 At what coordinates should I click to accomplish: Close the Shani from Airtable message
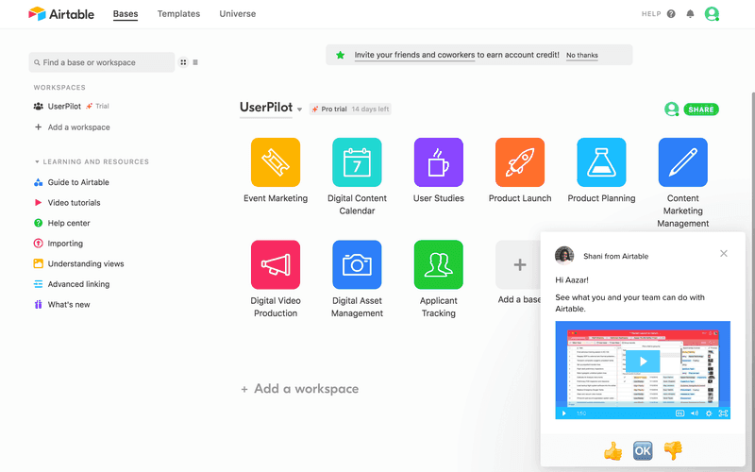724,253
